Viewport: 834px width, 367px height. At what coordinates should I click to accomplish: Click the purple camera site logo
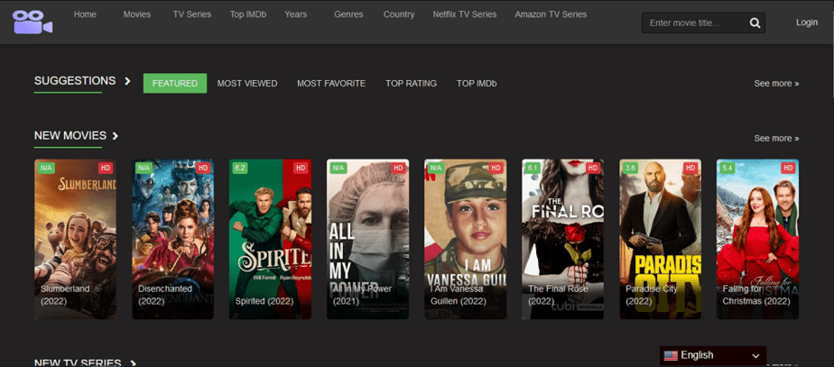tap(33, 22)
